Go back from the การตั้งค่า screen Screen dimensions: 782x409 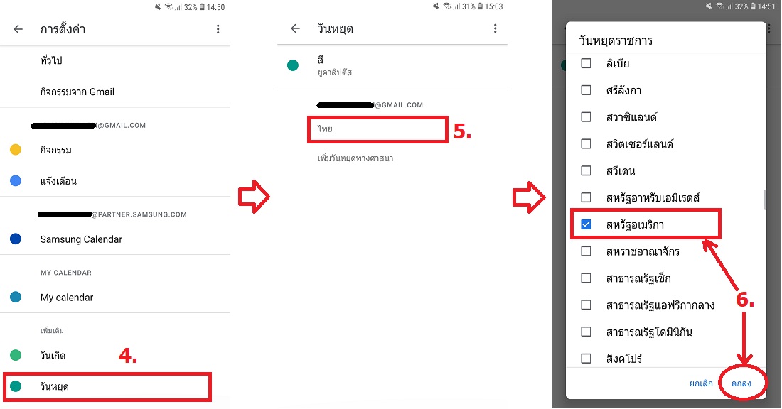[x=18, y=29]
